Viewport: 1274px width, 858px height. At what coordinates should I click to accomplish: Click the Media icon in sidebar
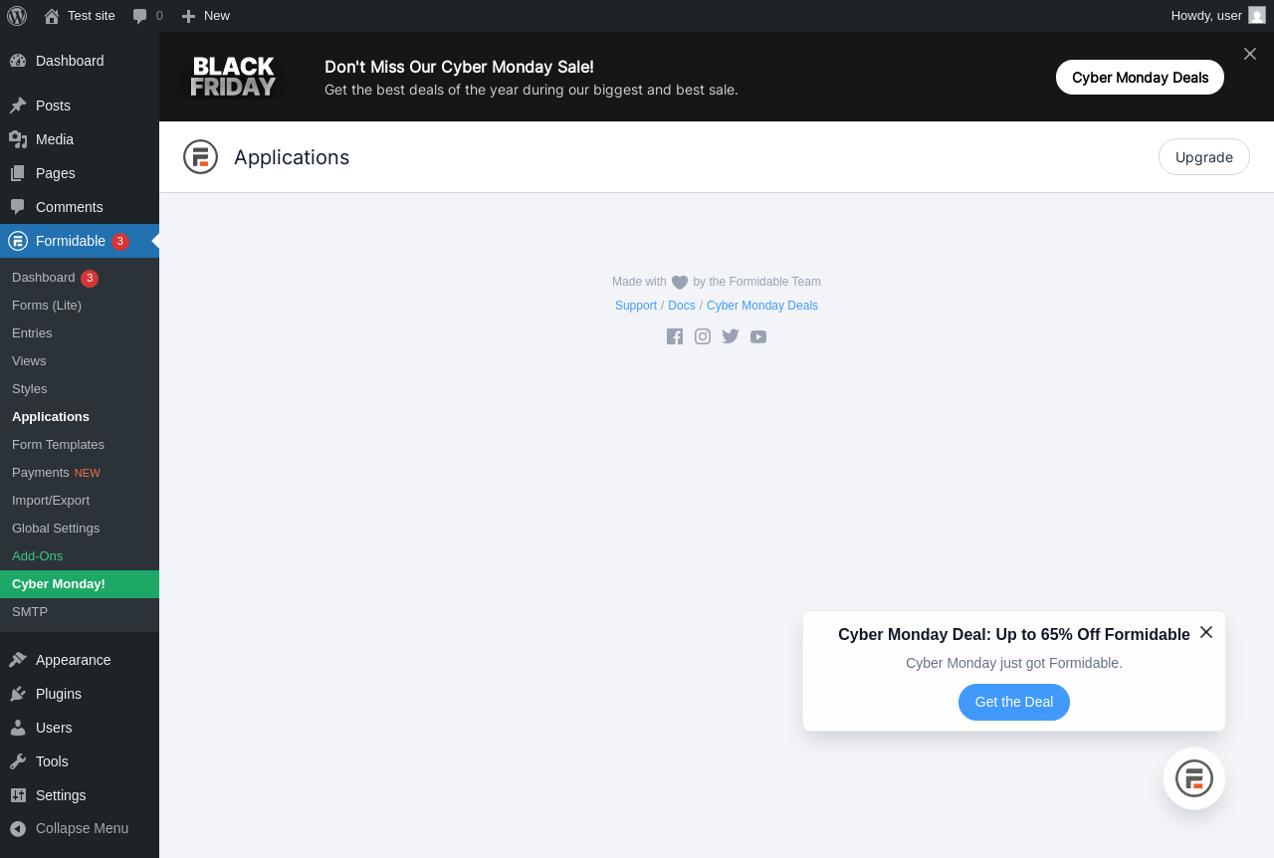point(18,139)
